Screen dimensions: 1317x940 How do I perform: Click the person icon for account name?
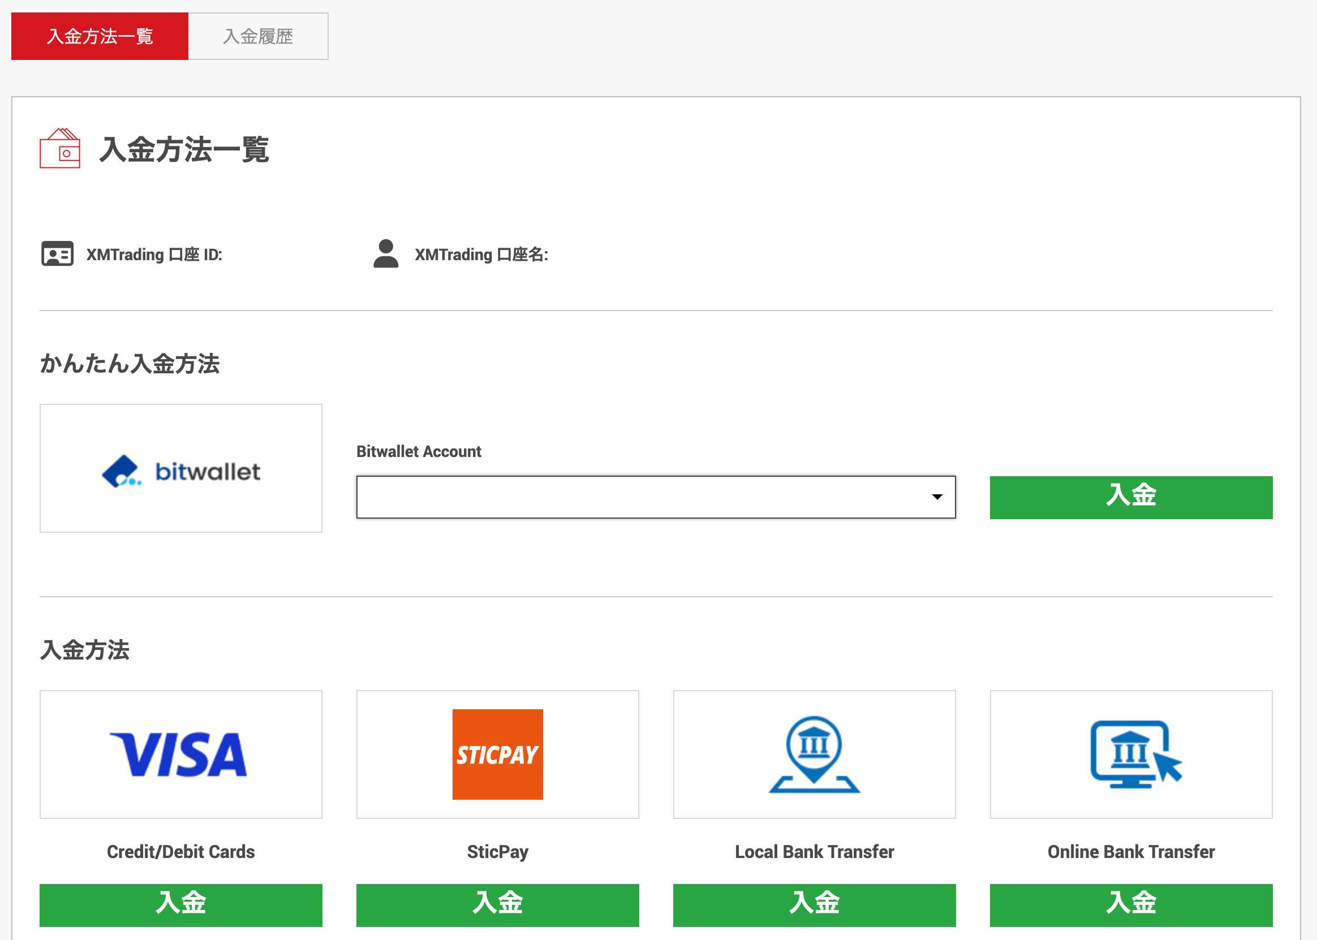click(386, 253)
